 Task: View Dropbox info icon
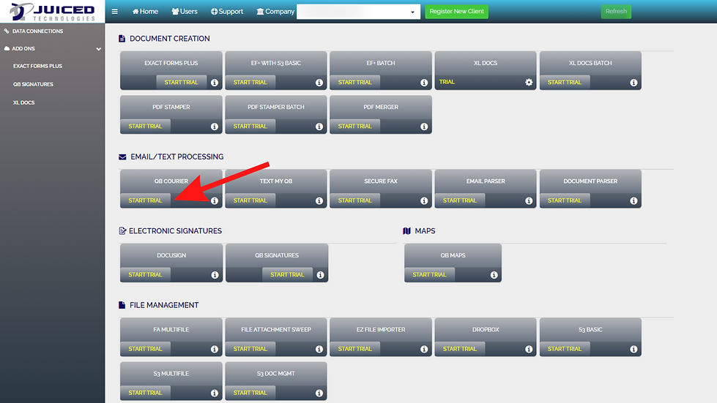coord(529,349)
